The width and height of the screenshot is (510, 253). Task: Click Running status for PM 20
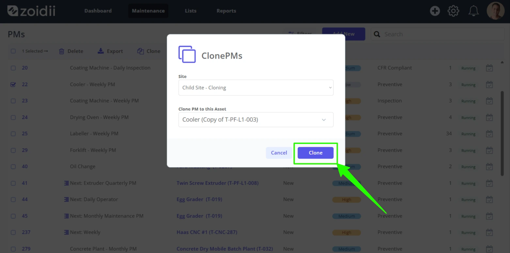(468, 68)
